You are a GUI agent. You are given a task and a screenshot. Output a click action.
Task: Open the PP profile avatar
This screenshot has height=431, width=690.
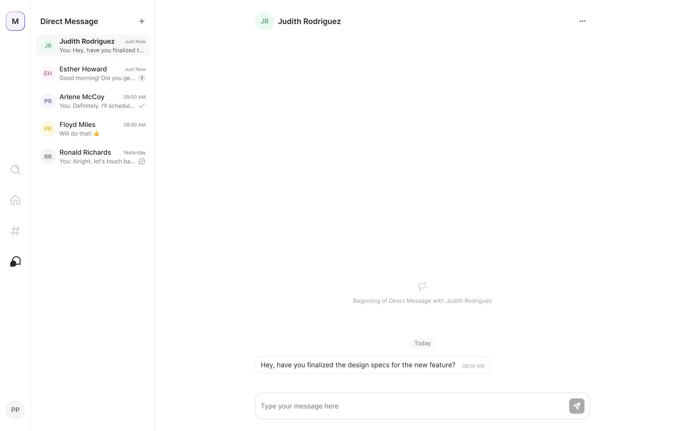pos(15,410)
